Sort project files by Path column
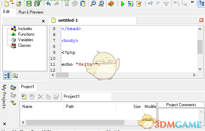Image resolution: width=205 pixels, height=131 pixels. click(x=90, y=107)
